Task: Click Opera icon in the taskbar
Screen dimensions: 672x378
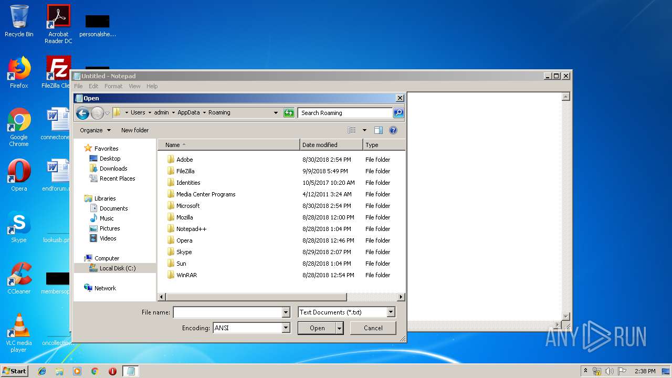Action: 112,371
